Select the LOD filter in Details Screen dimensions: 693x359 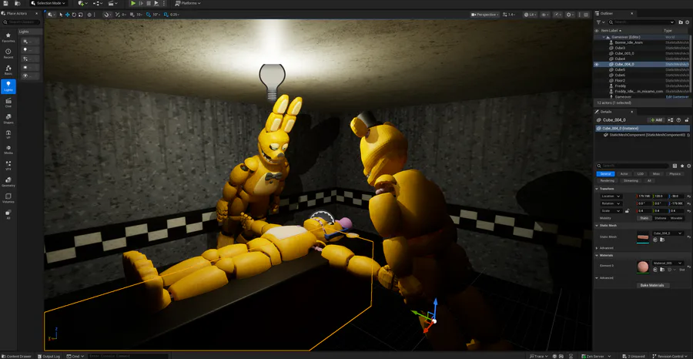(x=641, y=174)
